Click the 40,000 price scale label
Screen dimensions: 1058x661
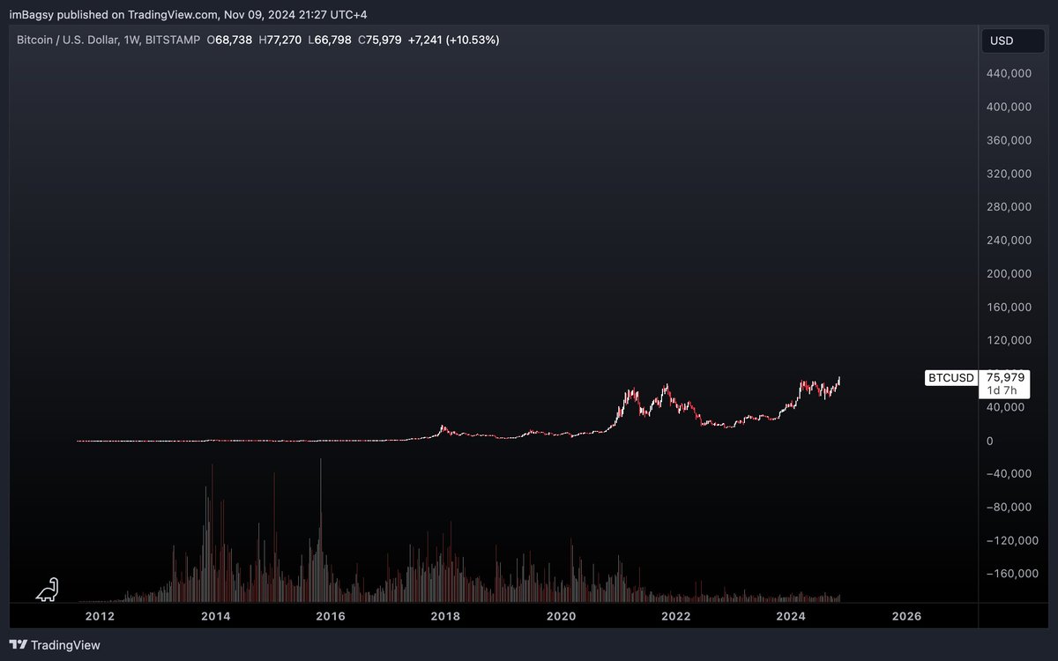1006,406
